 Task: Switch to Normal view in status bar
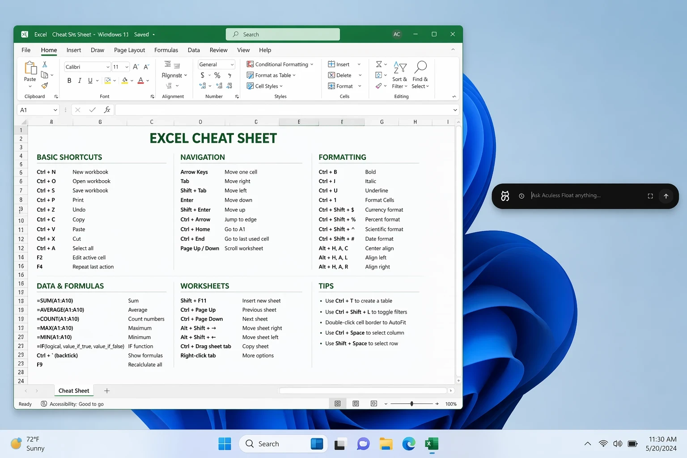[x=338, y=403]
